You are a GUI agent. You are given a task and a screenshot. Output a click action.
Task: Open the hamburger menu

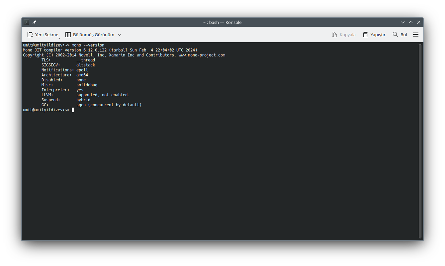[x=416, y=35]
